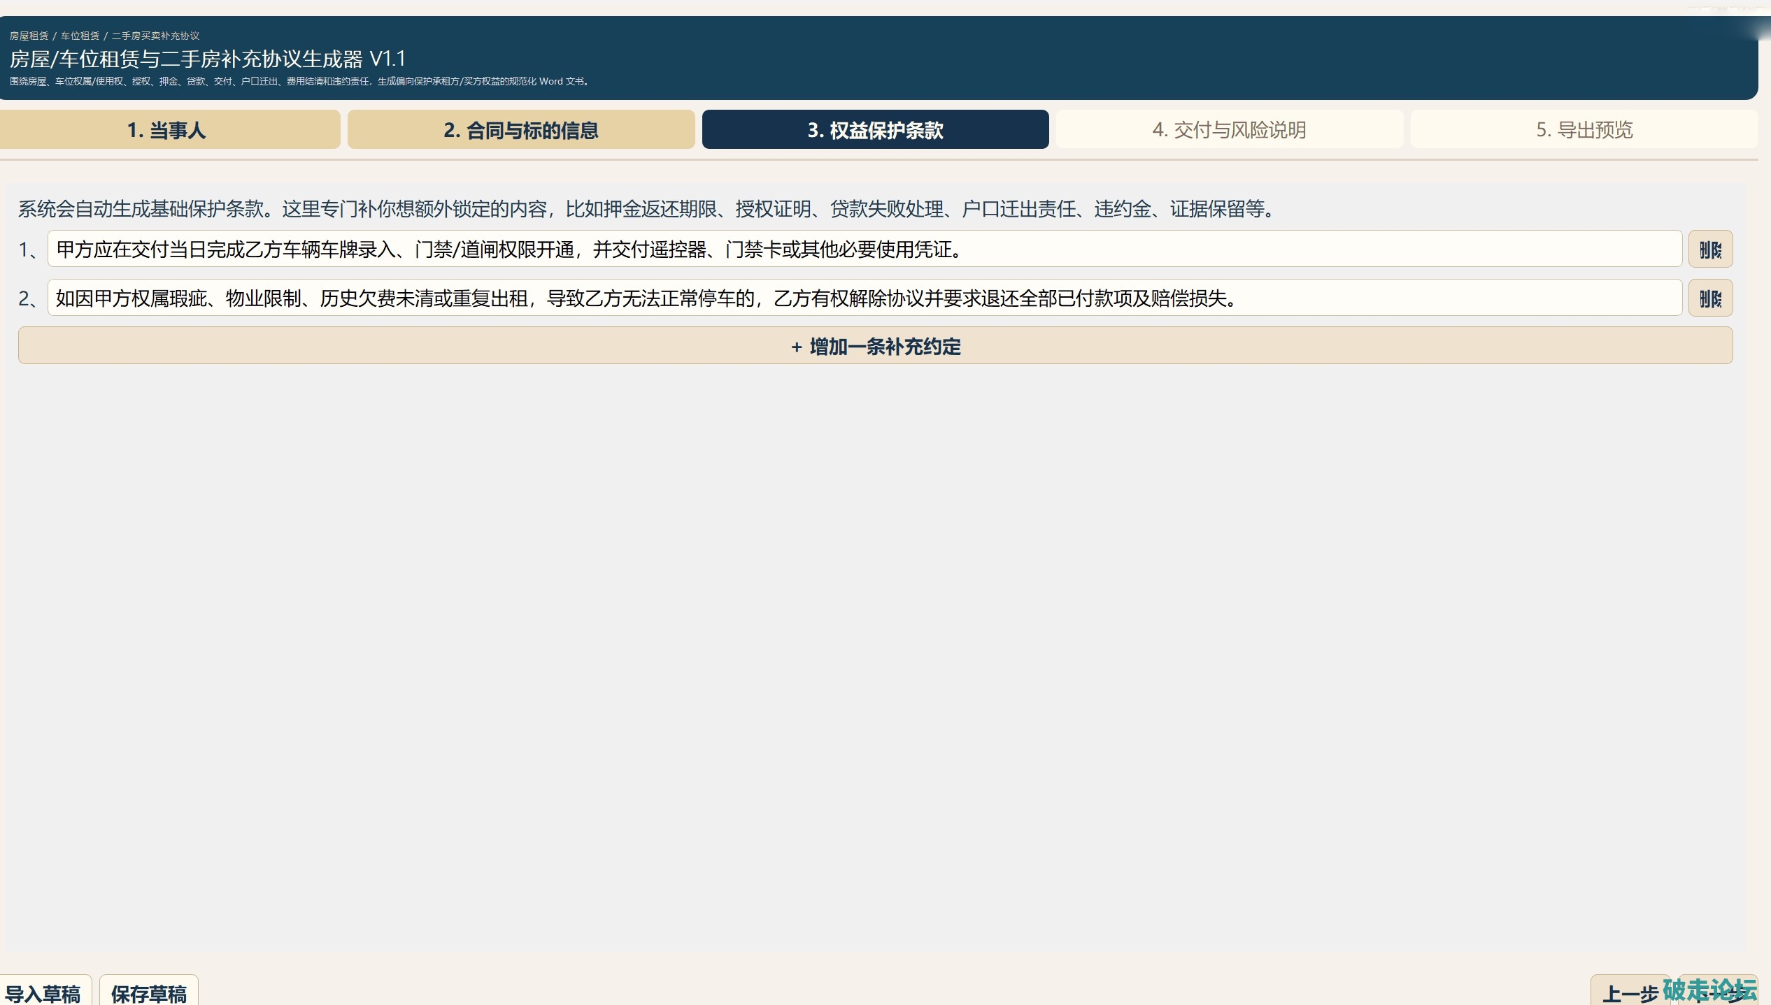Click the '破击论坛' watermark text
The height and width of the screenshot is (1005, 1771).
tap(1709, 988)
